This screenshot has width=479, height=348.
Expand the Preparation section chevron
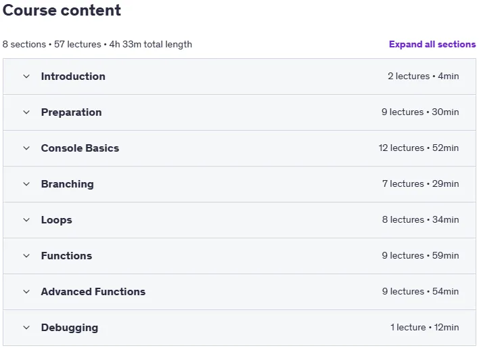point(26,112)
